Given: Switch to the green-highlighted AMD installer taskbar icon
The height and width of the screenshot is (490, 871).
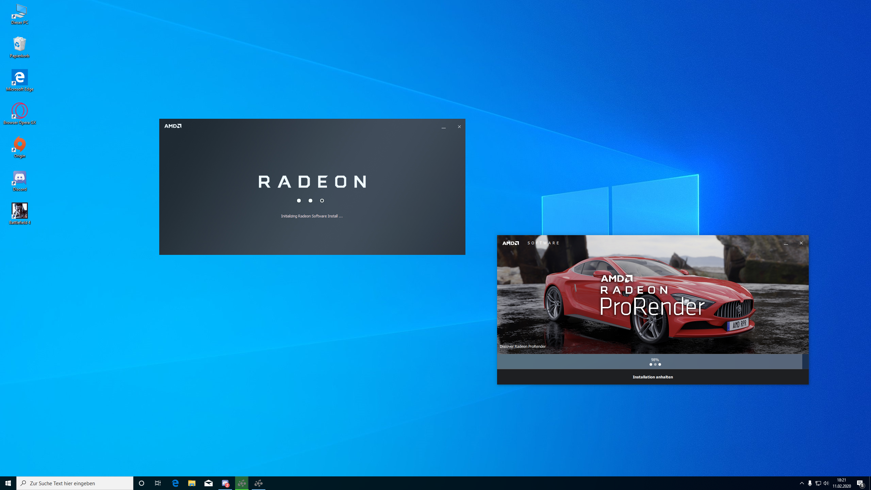Looking at the screenshot, I should 242,483.
